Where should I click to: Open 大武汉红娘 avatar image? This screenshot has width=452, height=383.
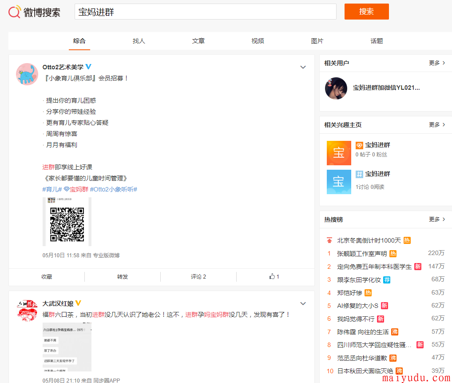(x=27, y=311)
